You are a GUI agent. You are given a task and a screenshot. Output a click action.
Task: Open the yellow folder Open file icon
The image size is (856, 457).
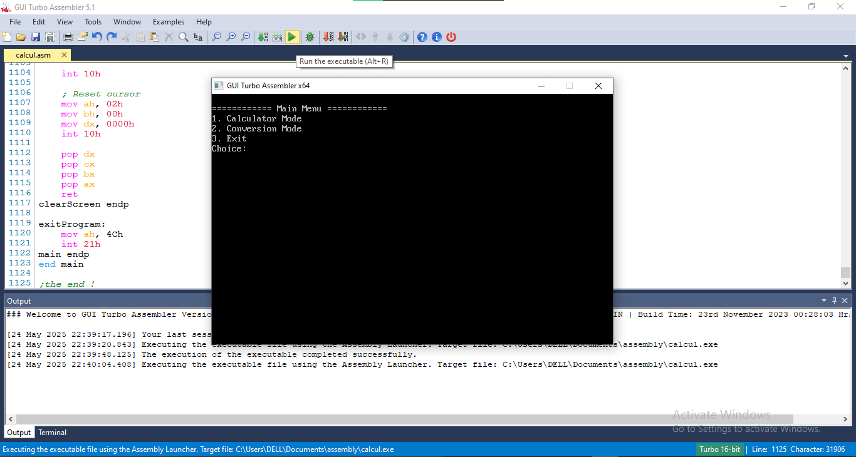[21, 37]
